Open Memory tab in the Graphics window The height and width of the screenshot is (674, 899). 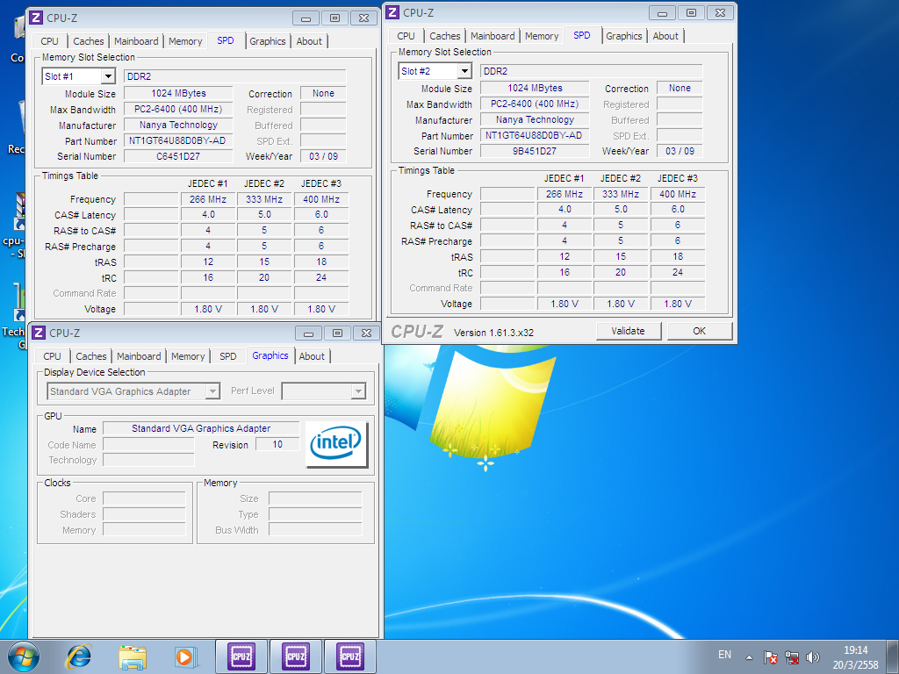188,356
